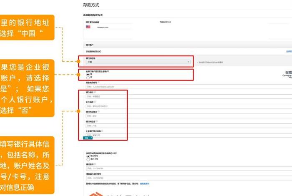292x196 pixels.
Task: Click the info icon next to 银行所在省 label
Action: (x=97, y=122)
